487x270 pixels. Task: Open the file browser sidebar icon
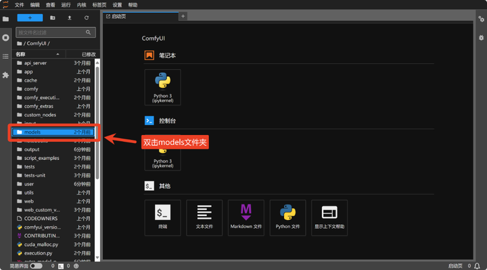tap(5, 19)
